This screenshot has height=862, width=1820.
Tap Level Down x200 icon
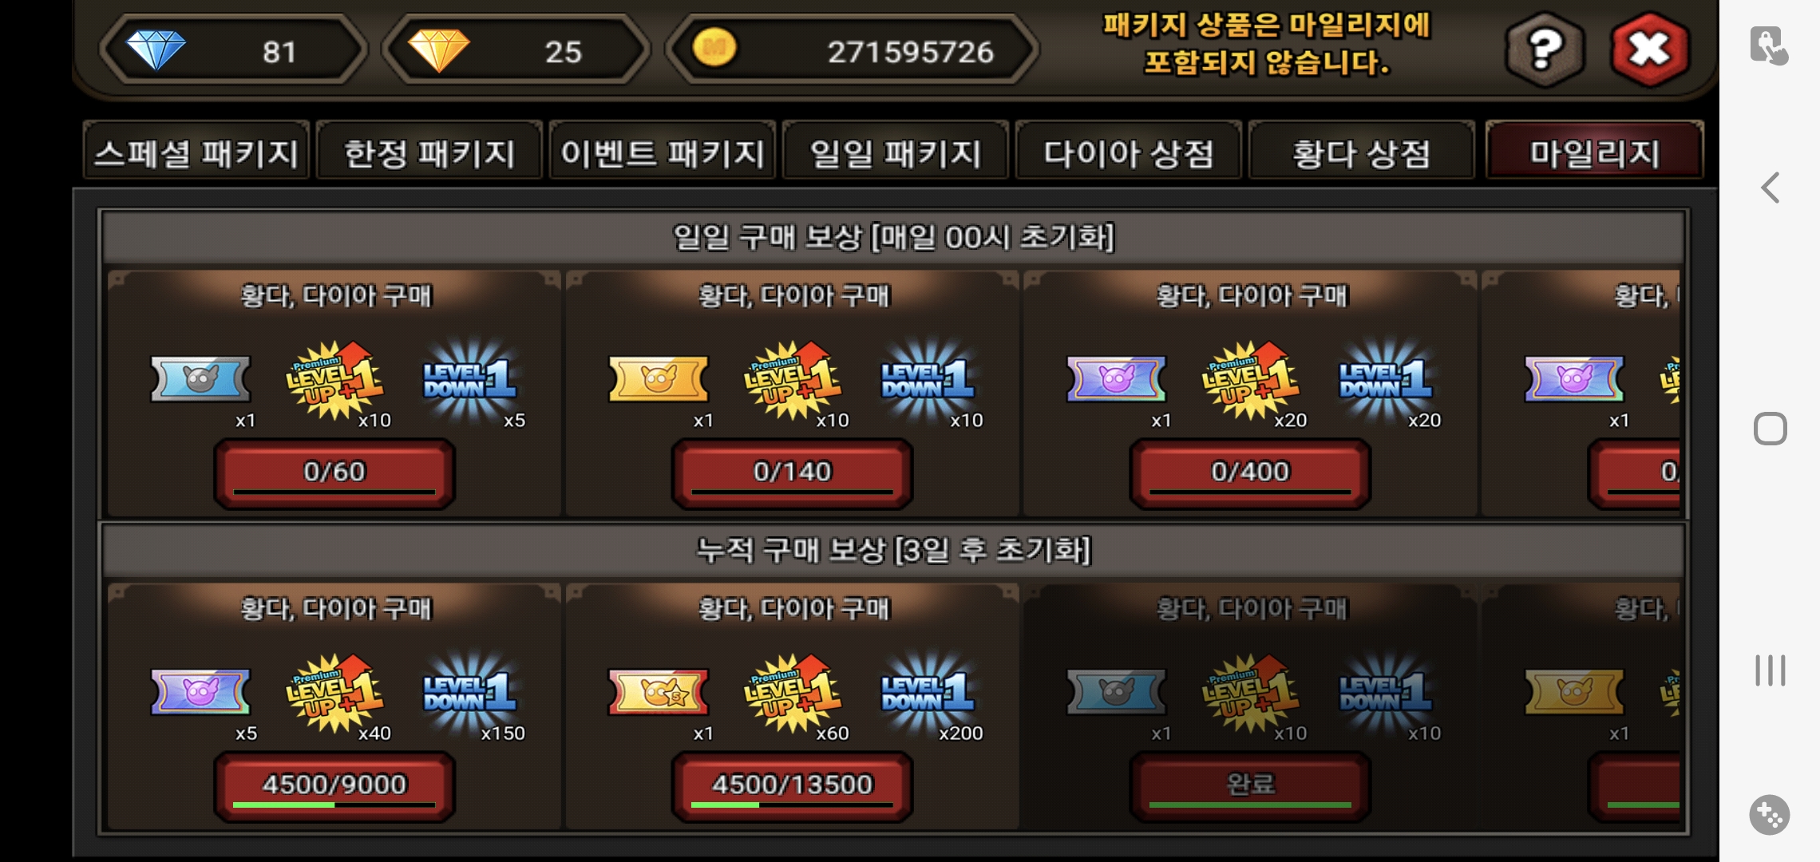click(928, 693)
